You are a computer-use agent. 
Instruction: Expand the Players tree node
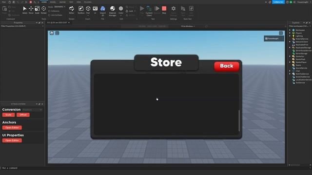click(x=290, y=33)
